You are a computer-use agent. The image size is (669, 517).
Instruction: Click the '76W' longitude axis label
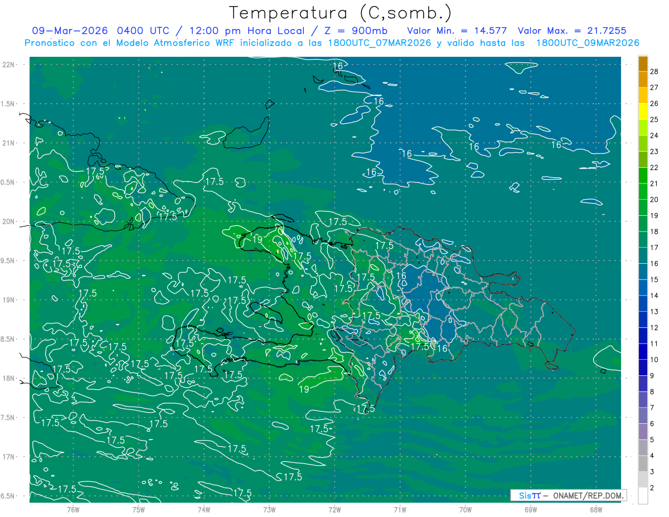(x=73, y=509)
